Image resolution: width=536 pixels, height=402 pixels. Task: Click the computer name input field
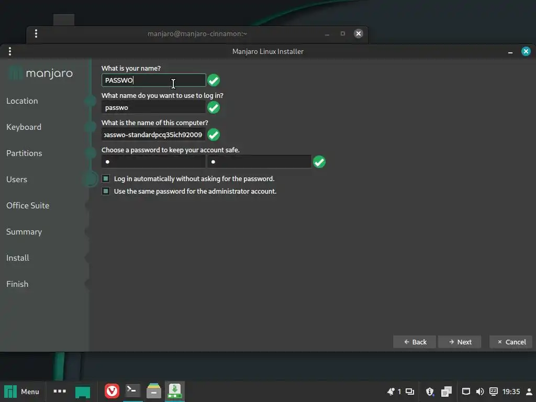coord(154,135)
